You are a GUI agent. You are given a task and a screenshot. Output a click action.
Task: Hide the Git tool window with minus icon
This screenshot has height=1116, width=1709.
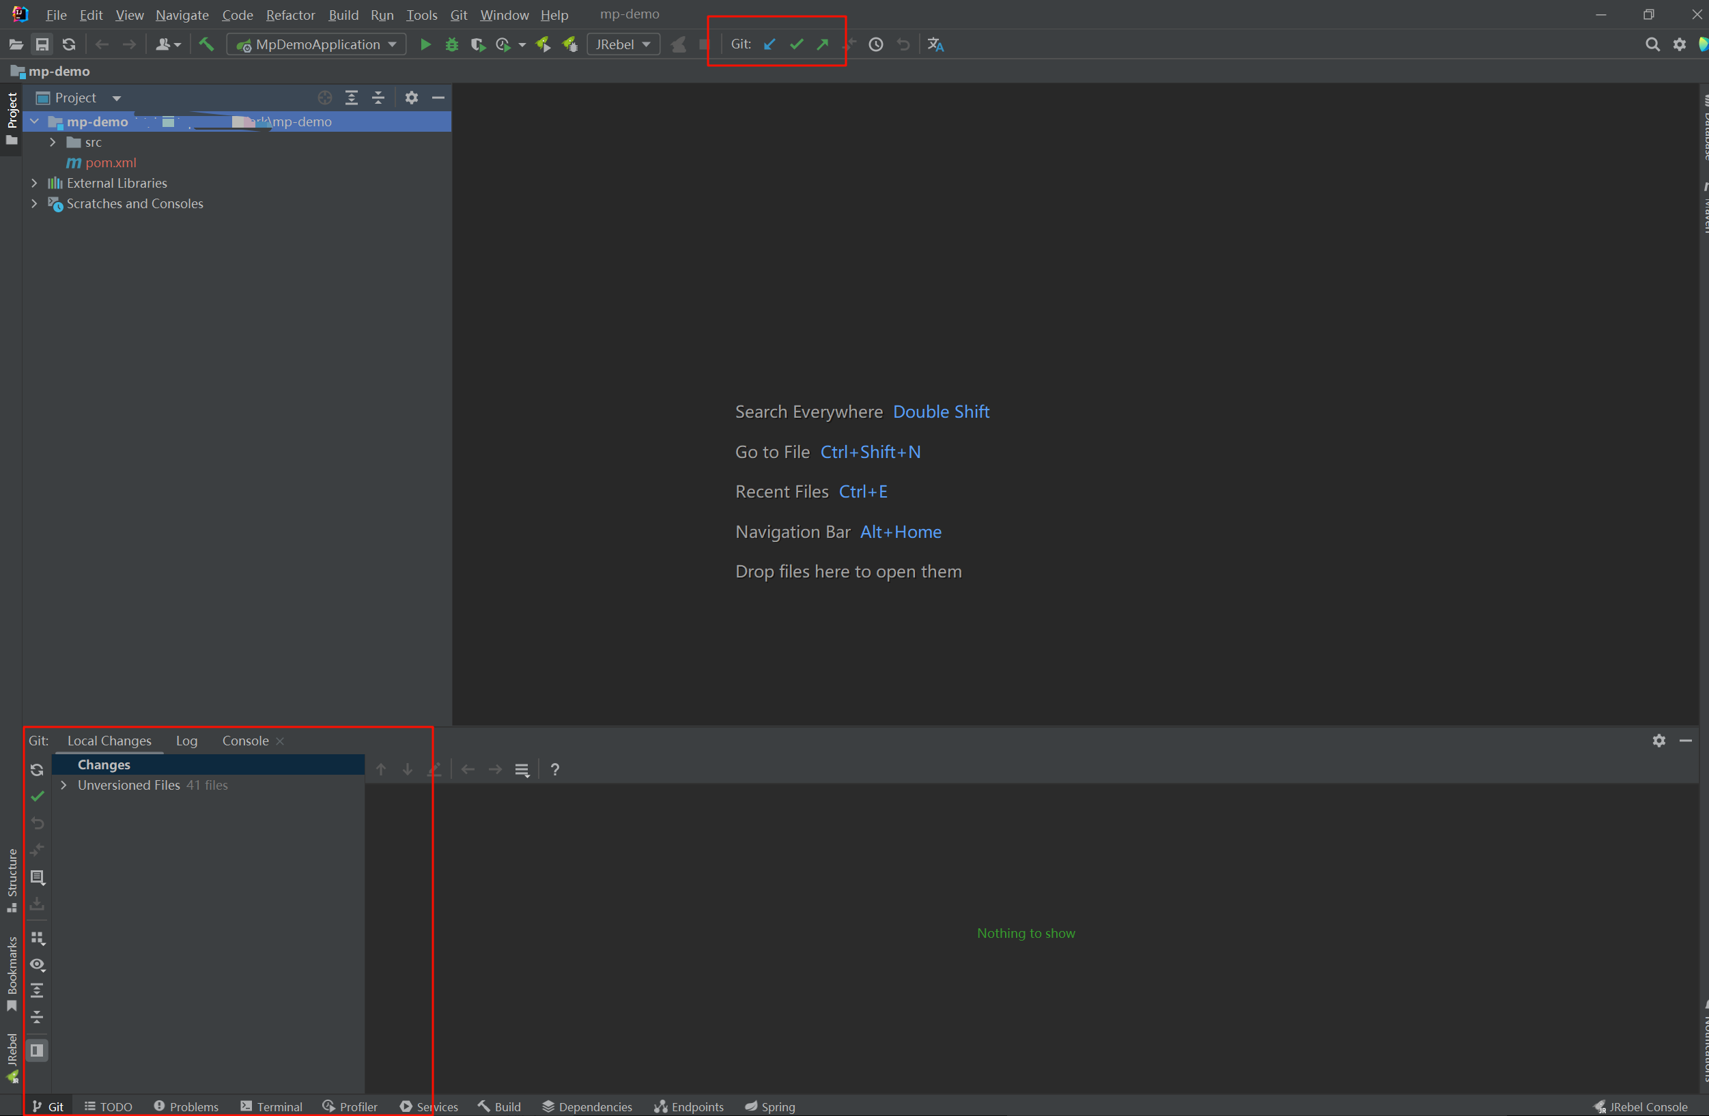point(1685,740)
